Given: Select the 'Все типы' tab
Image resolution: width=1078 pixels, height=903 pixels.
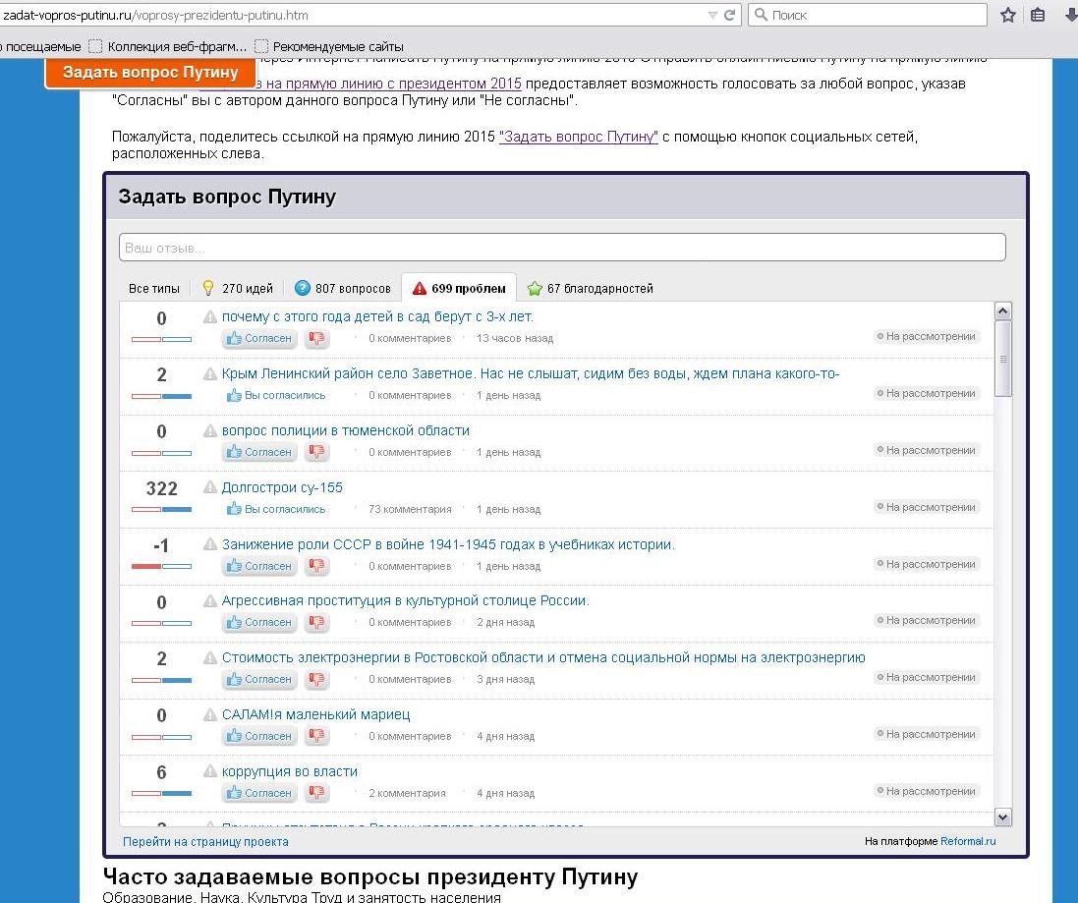Looking at the screenshot, I should 154,289.
